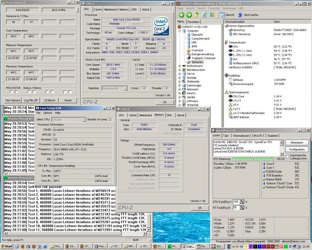The height and width of the screenshot is (250, 312).
Task: Open the Select CPU dropdown in Core Temp
Action: coord(84,119)
